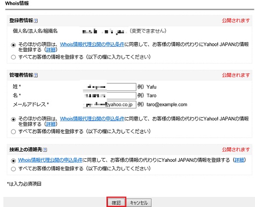This screenshot has width=255, height=207.
Task: Select すべてお客様の情報を登録する under 技術上の連絡先
Action: coord(13,169)
